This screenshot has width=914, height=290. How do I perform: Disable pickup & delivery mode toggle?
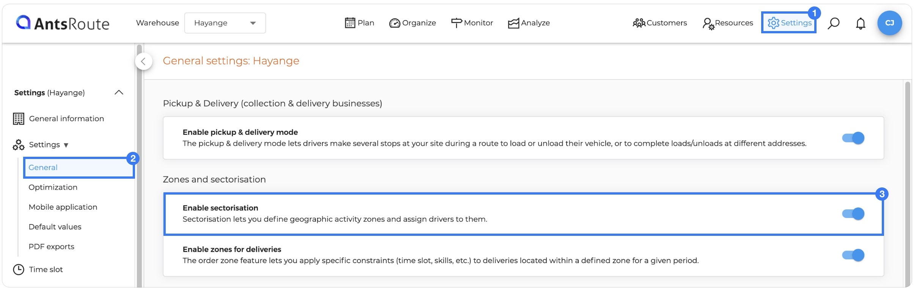pos(853,138)
